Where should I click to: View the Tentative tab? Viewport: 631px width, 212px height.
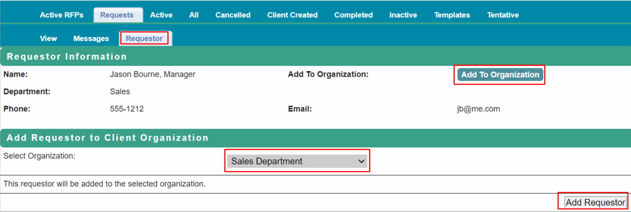(503, 15)
